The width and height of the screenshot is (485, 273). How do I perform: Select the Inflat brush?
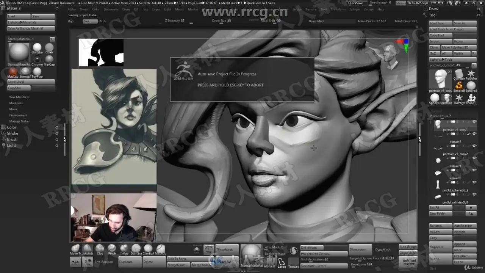[x=124, y=249]
